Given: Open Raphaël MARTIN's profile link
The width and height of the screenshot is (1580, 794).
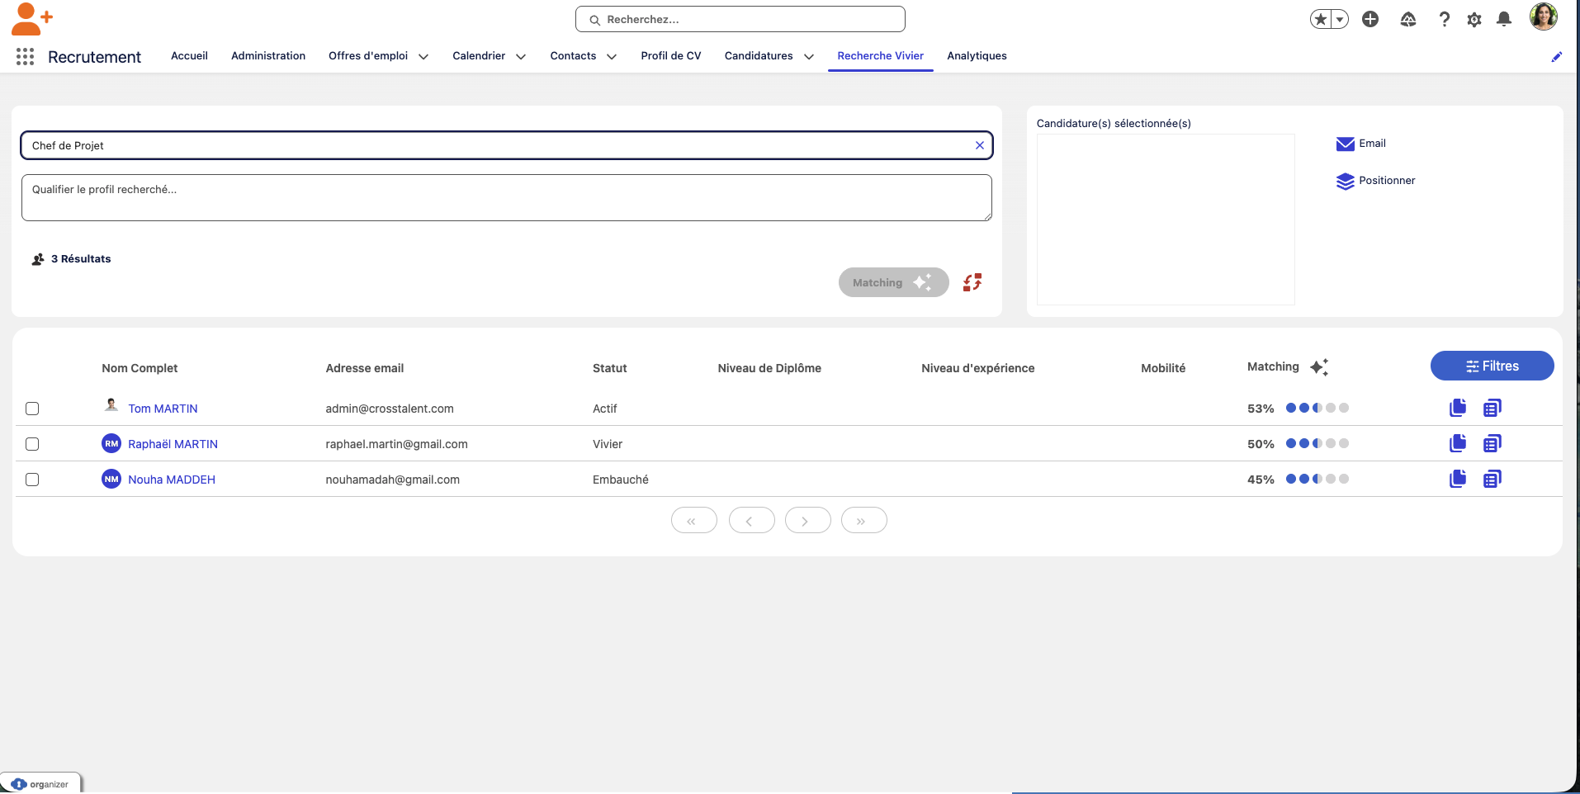Looking at the screenshot, I should click(173, 444).
